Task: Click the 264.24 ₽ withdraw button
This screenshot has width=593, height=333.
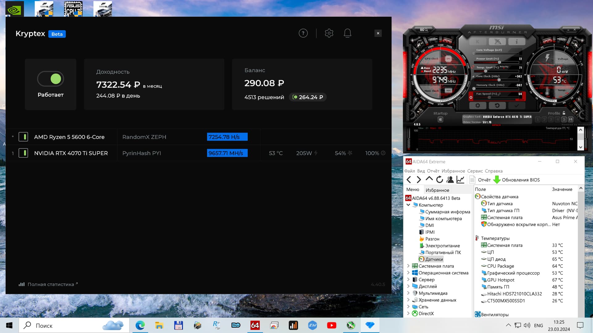Action: click(x=308, y=97)
